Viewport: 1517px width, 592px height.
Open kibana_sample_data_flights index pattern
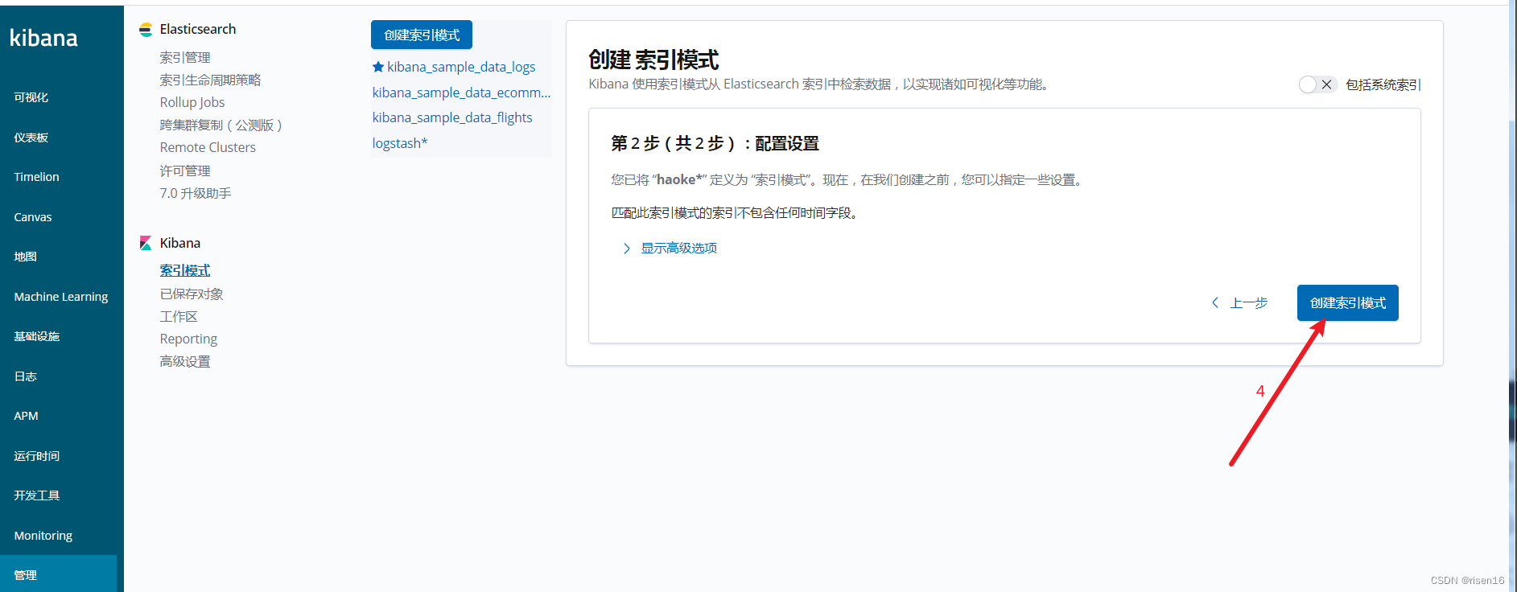[x=452, y=117]
